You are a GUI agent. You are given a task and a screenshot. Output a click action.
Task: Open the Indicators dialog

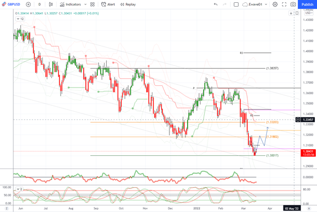pyautogui.click(x=70, y=4)
